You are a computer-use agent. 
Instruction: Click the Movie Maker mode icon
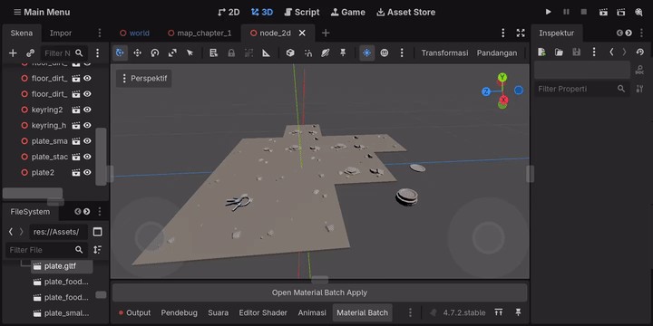coord(638,12)
